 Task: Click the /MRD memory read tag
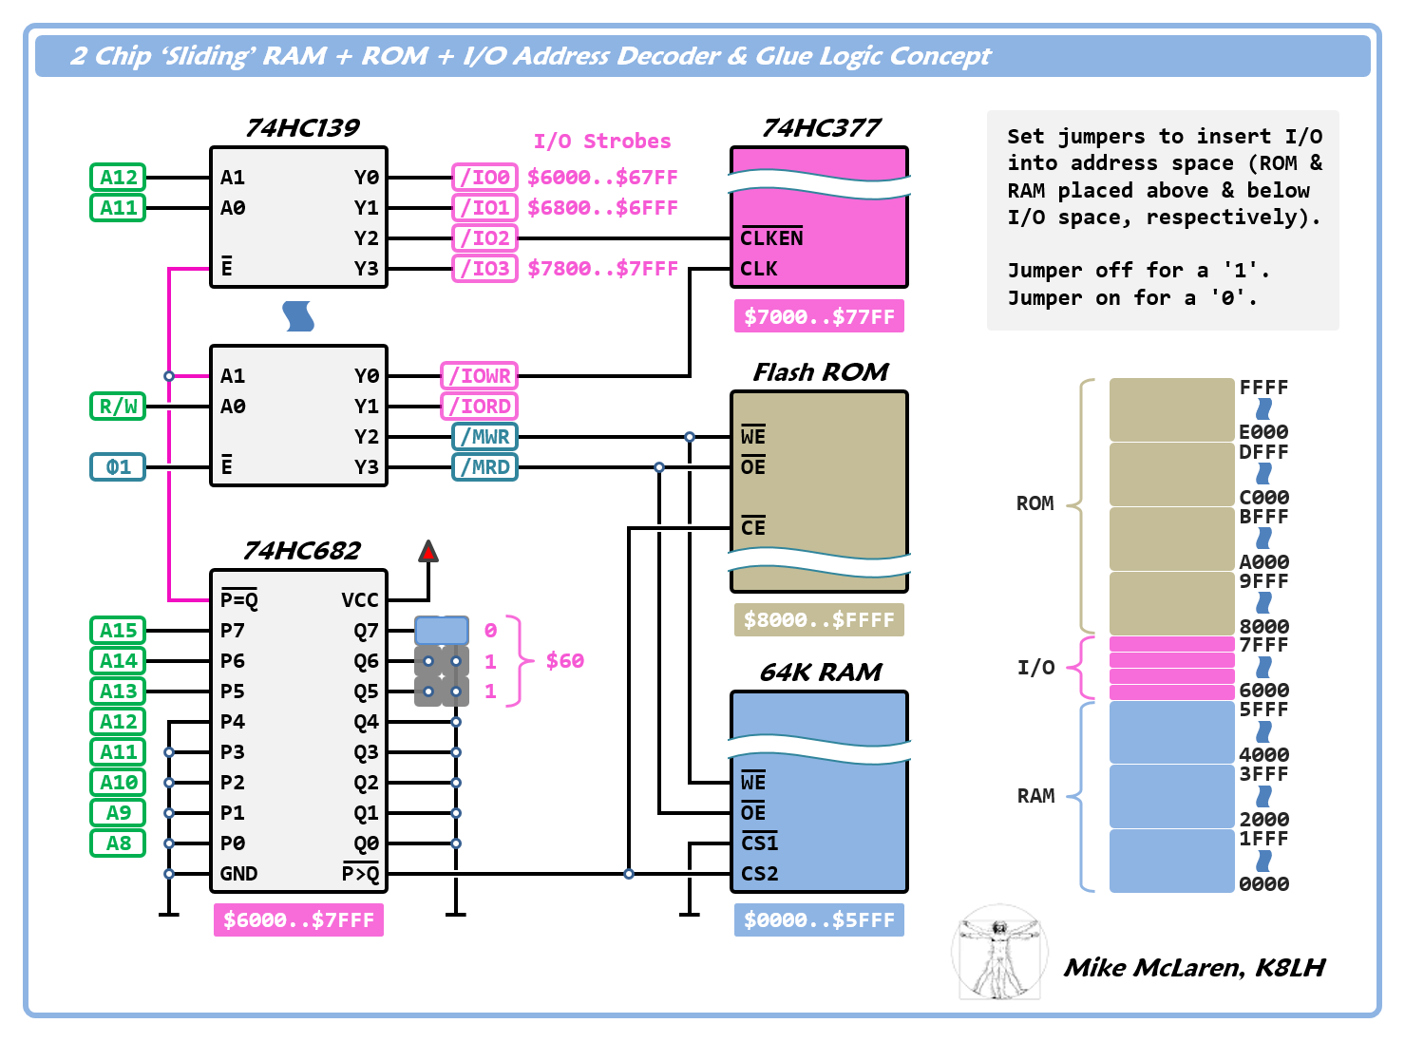484,467
